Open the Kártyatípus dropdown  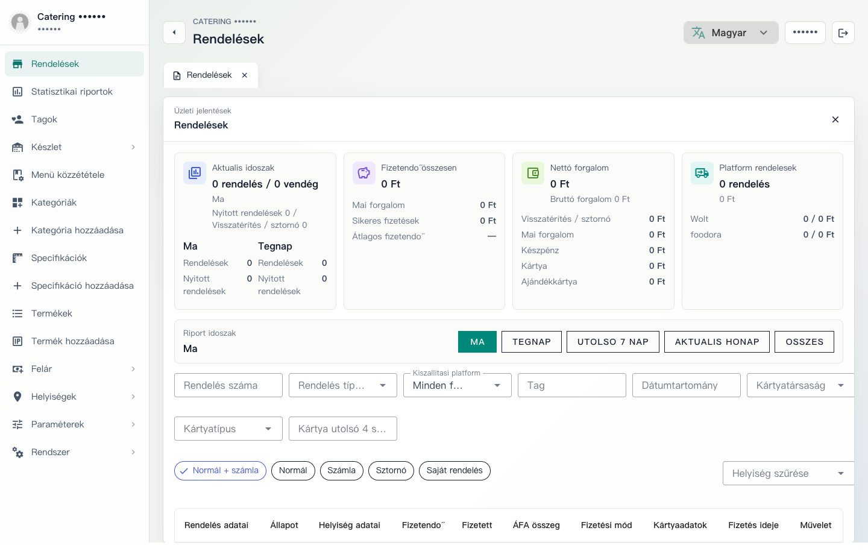228,429
